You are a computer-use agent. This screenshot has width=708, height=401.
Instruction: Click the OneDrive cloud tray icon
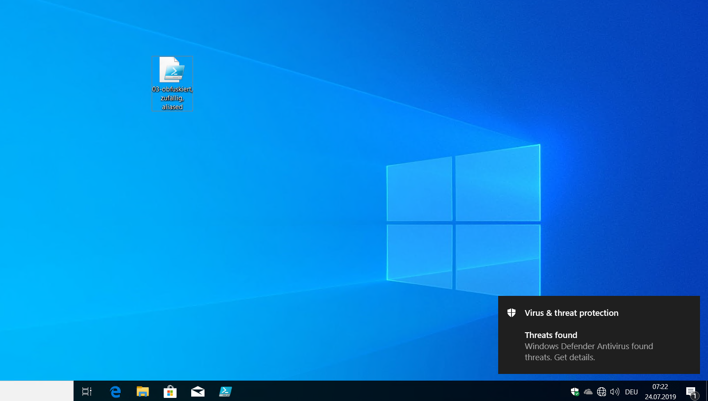coord(588,392)
